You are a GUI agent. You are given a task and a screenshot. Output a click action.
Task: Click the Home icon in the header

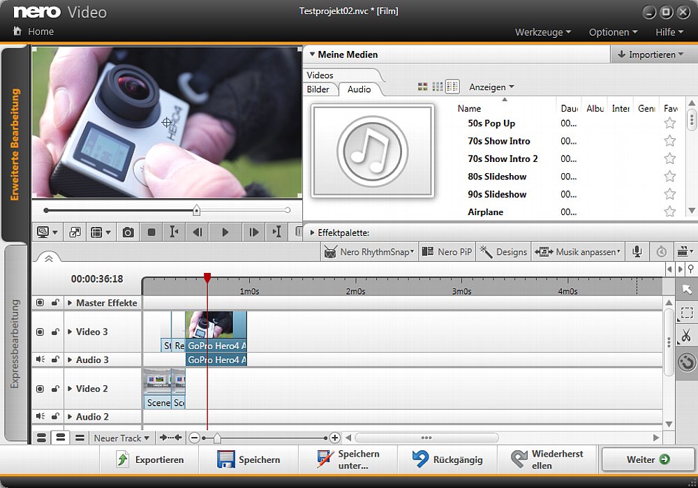17,31
